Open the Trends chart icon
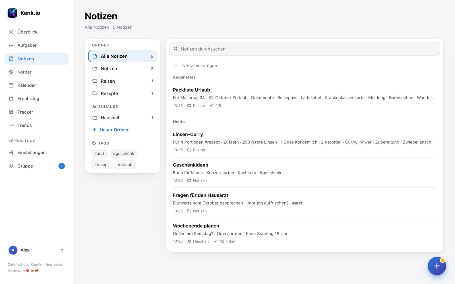The width and height of the screenshot is (455, 284). (11, 125)
